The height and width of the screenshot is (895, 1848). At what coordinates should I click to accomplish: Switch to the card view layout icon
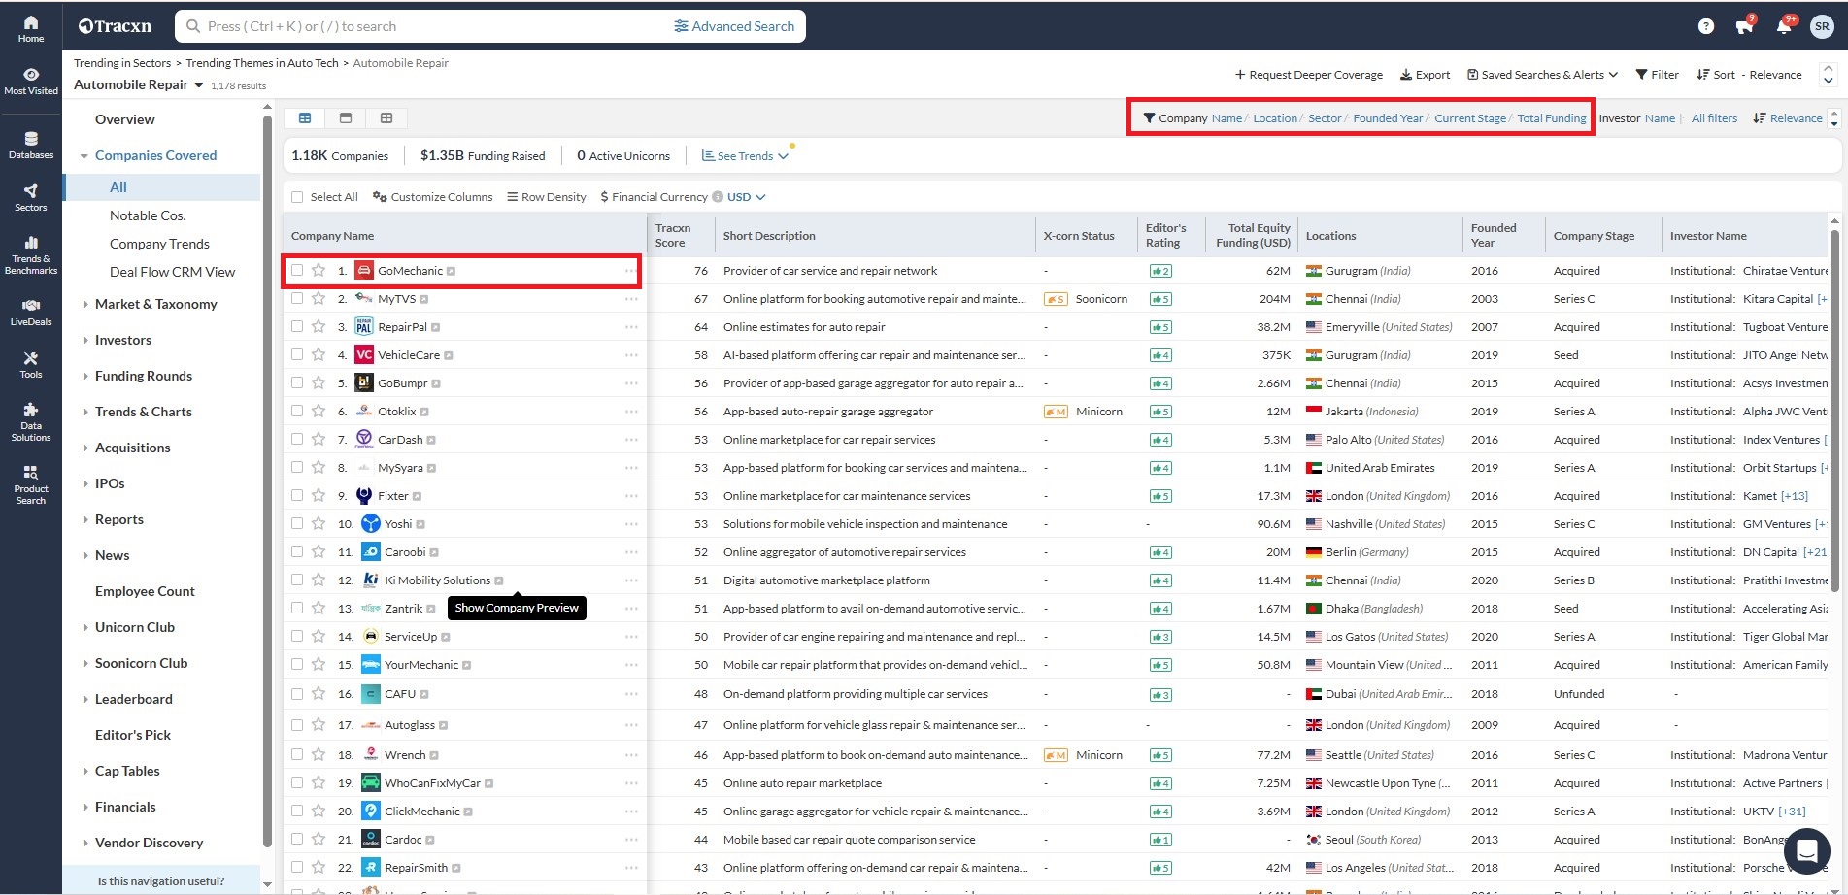346,117
